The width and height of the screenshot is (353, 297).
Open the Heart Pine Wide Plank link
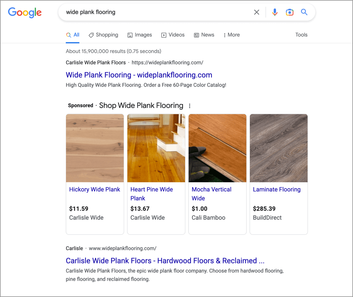tap(152, 194)
